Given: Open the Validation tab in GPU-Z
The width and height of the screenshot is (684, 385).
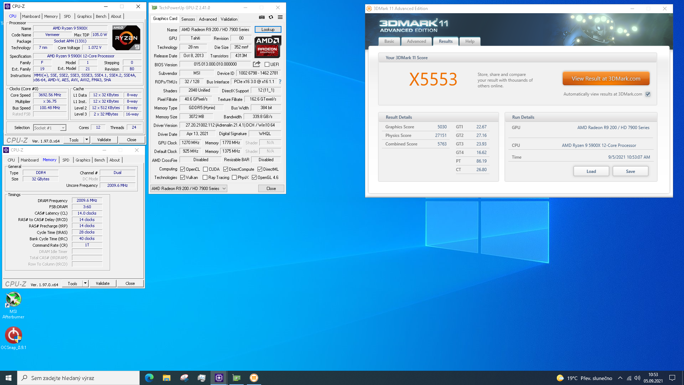Looking at the screenshot, I should (x=229, y=19).
